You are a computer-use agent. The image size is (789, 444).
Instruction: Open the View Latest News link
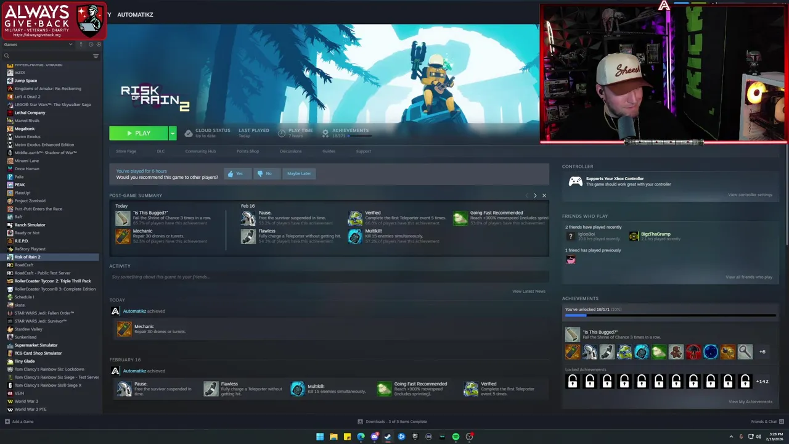[x=529, y=291]
